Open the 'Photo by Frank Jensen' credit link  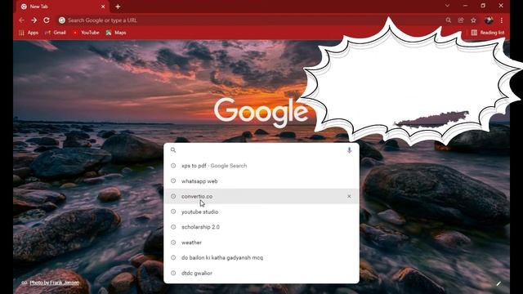click(55, 283)
